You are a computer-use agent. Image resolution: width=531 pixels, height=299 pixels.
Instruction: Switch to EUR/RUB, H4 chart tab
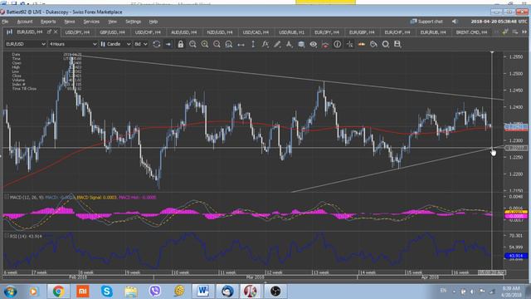(433, 32)
